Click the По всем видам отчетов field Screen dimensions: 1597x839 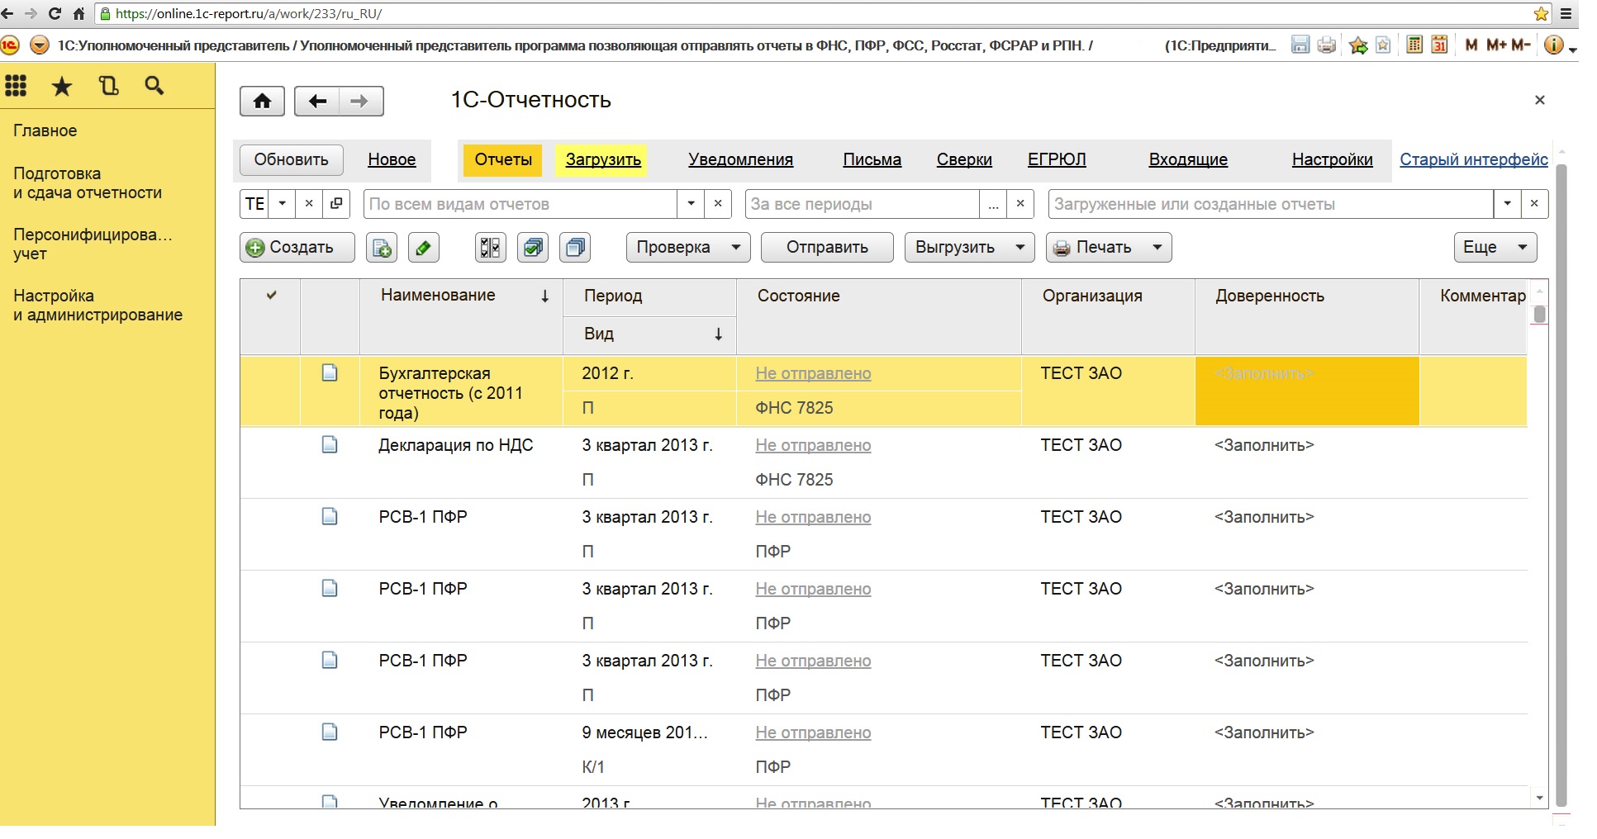[520, 204]
